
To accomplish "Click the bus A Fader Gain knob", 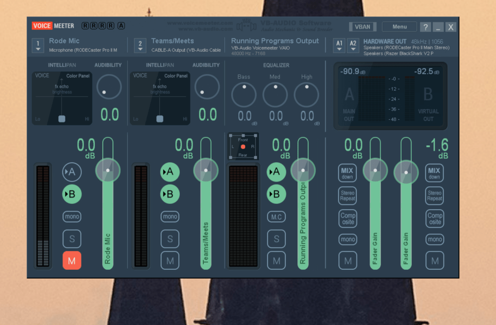I will click(375, 170).
